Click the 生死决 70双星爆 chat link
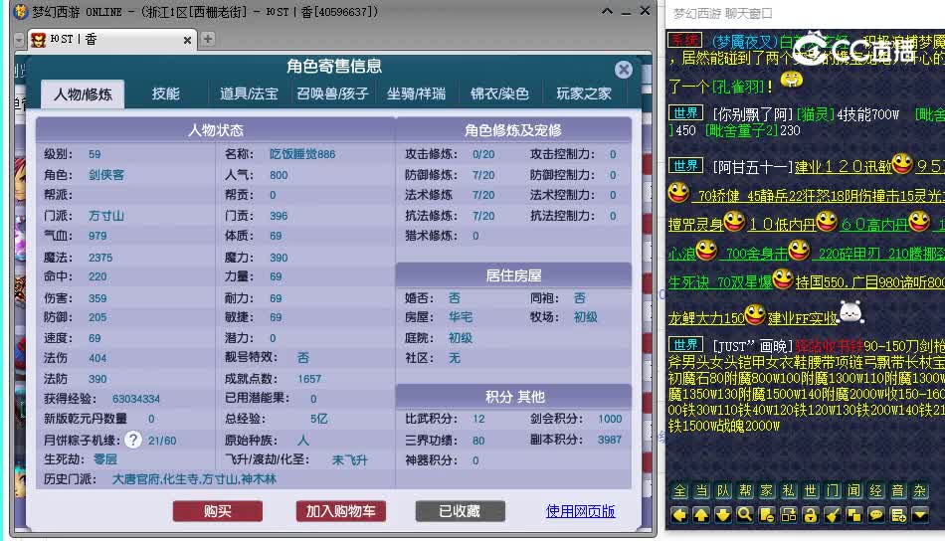Screen dimensions: 945x541 (720, 282)
